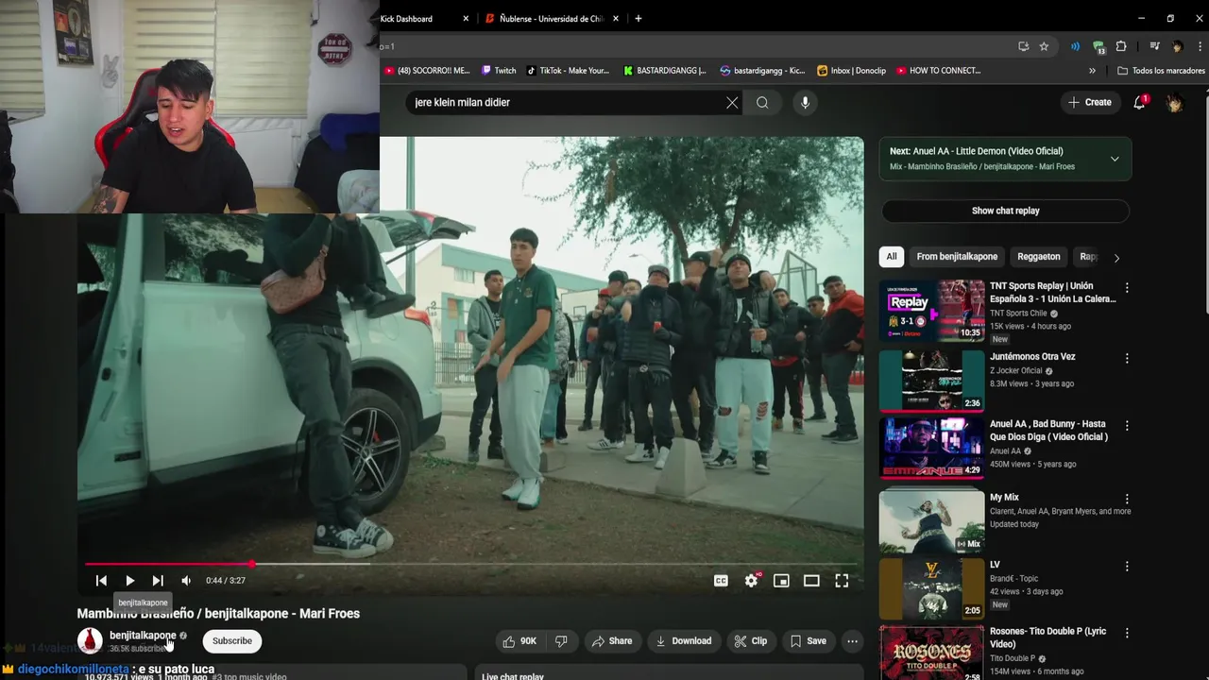Screen dimensions: 1209x680
Task: Open options for Juntémonos Otra Vez video
Action: [x=1127, y=359]
